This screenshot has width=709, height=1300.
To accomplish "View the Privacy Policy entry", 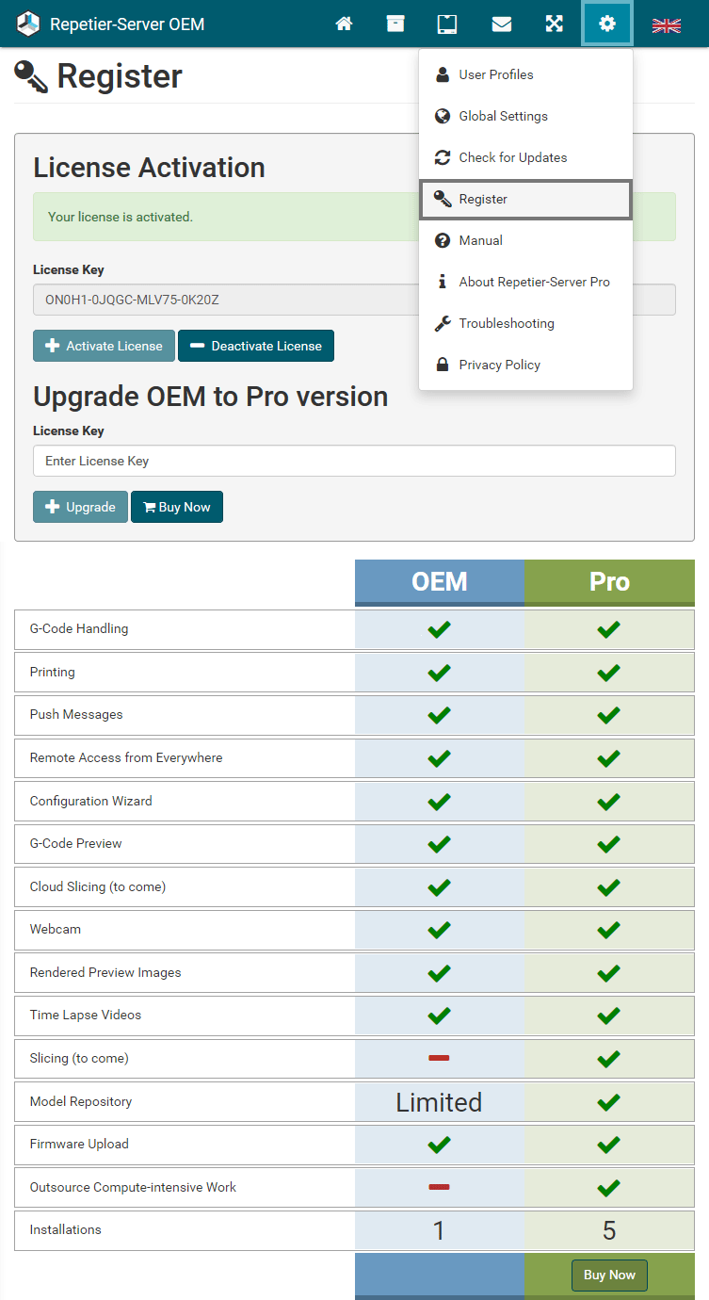I will (x=499, y=365).
